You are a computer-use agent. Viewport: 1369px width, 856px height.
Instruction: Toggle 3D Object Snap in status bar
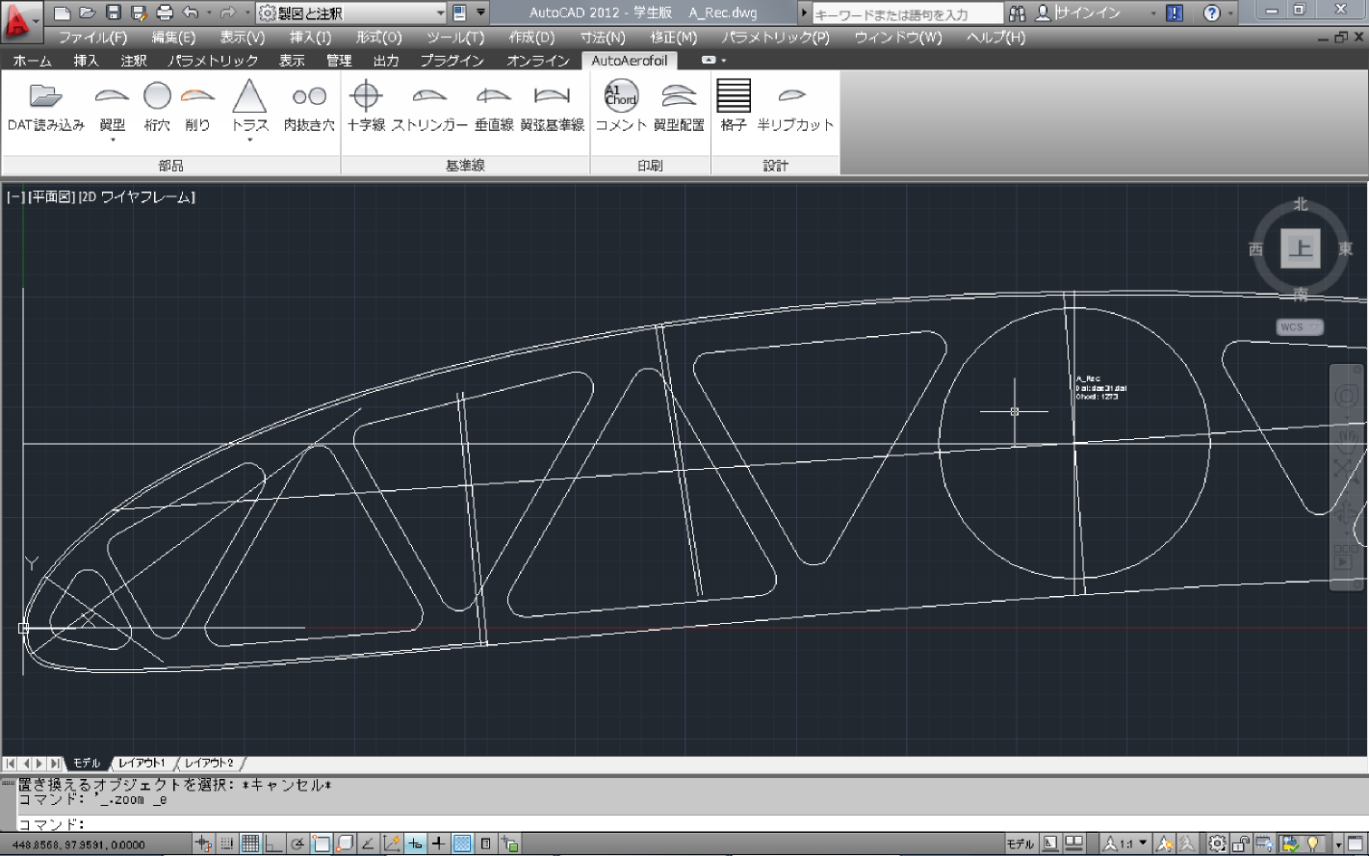[345, 844]
